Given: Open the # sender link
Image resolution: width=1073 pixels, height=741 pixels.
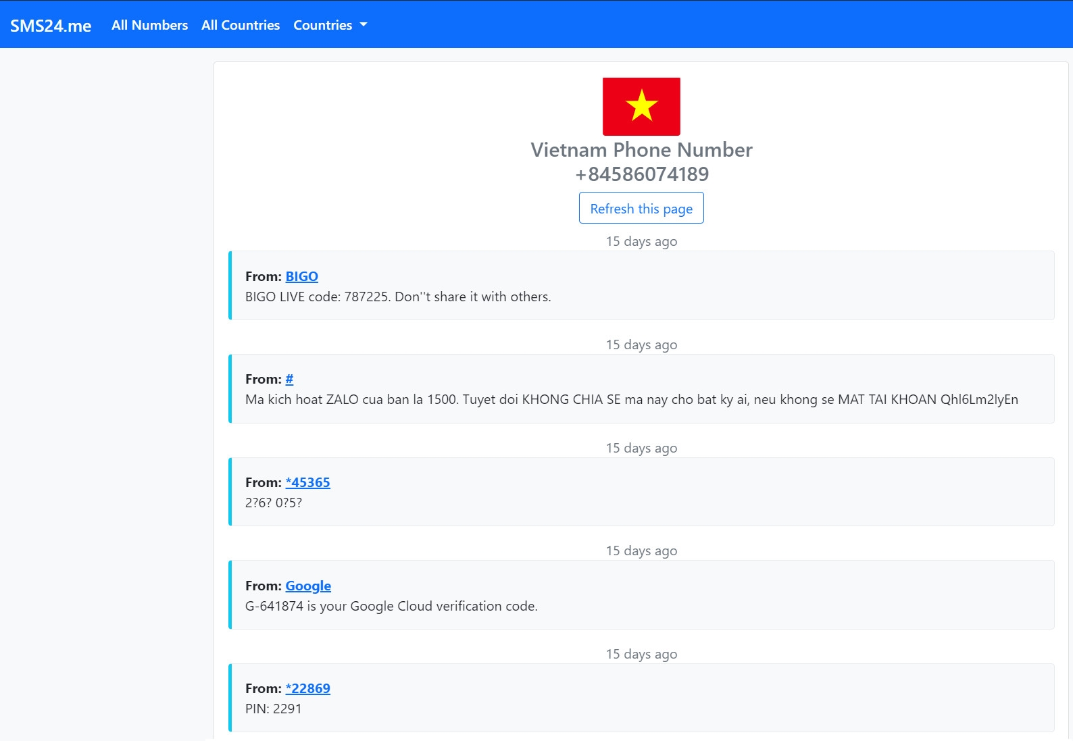Looking at the screenshot, I should [x=289, y=379].
